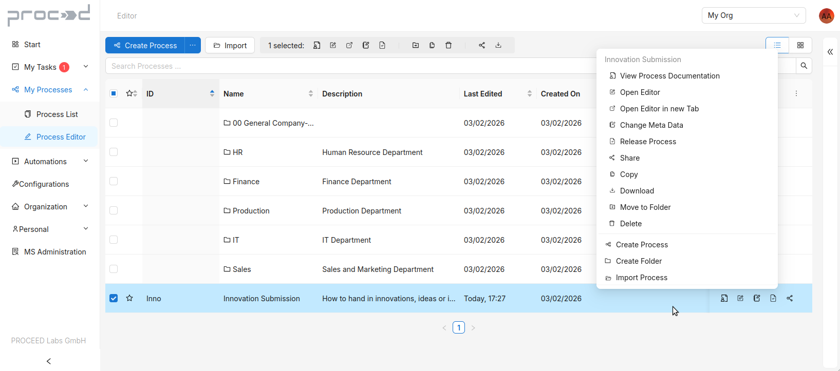Click the open in new tab icon in the toolbar
Viewport: 840px width, 371px height.
pos(349,45)
